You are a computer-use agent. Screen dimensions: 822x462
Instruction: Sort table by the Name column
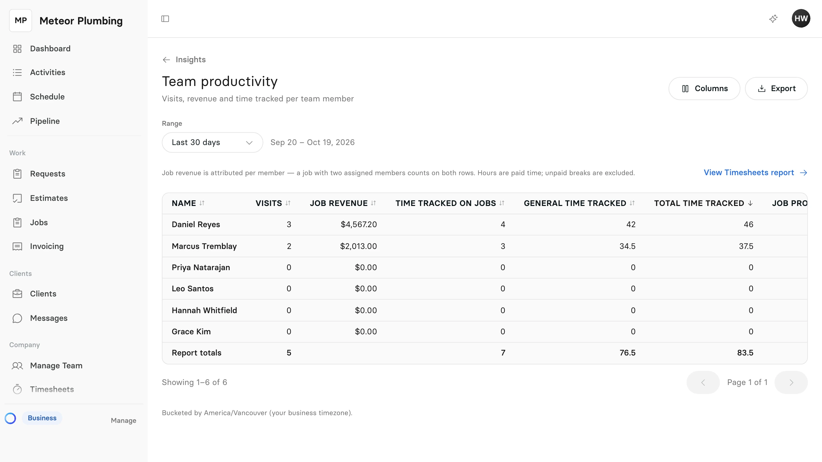(x=188, y=203)
